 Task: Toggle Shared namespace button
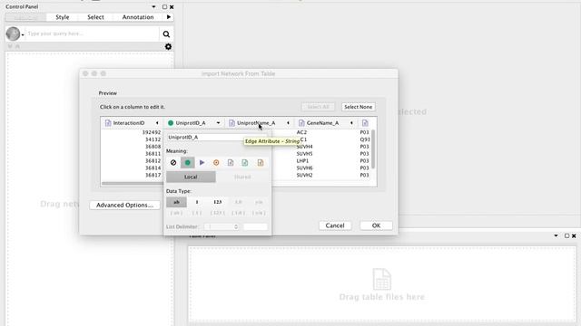pos(242,177)
